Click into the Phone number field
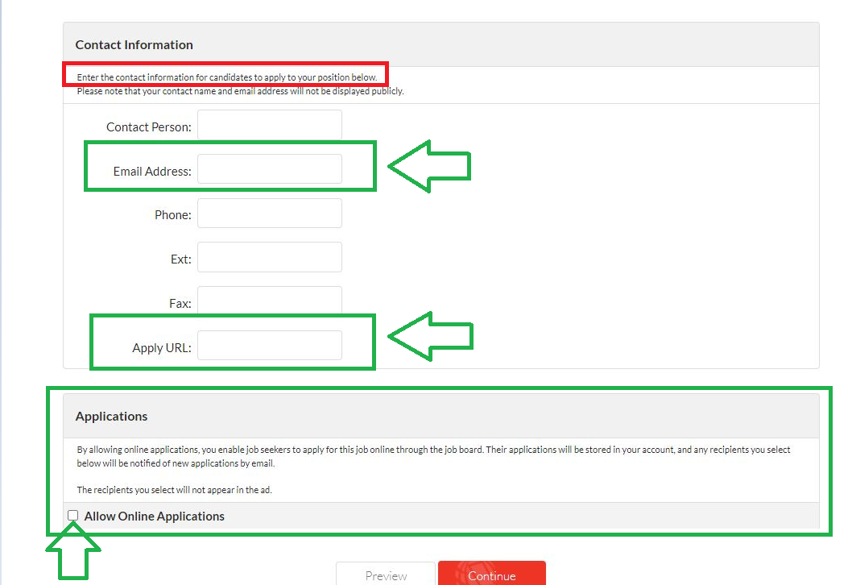852x585 pixels. (x=269, y=214)
